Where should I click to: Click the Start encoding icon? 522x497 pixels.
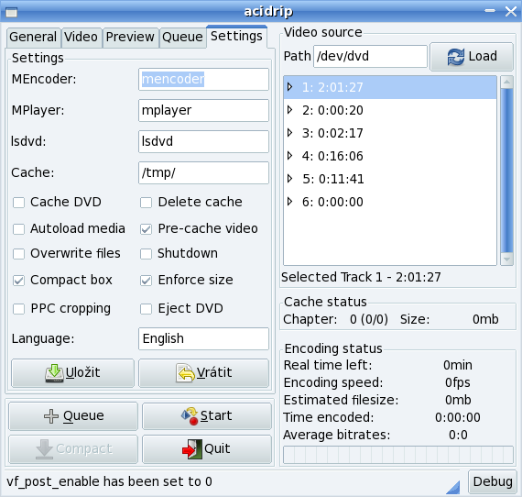(190, 415)
